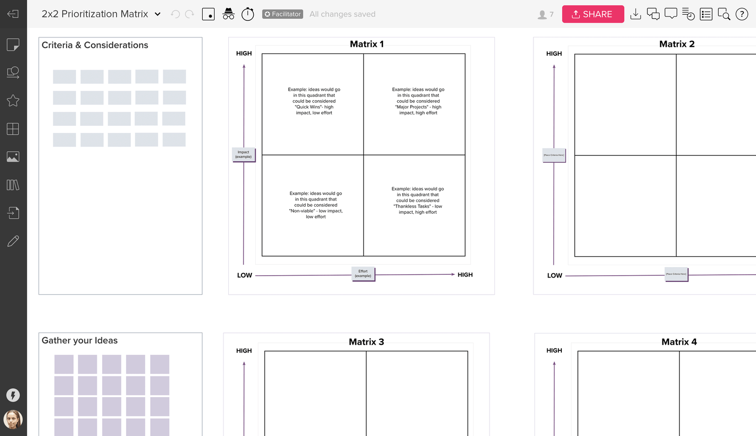756x436 pixels.
Task: Toggle comments with the comment bubble icon
Action: [x=671, y=14]
